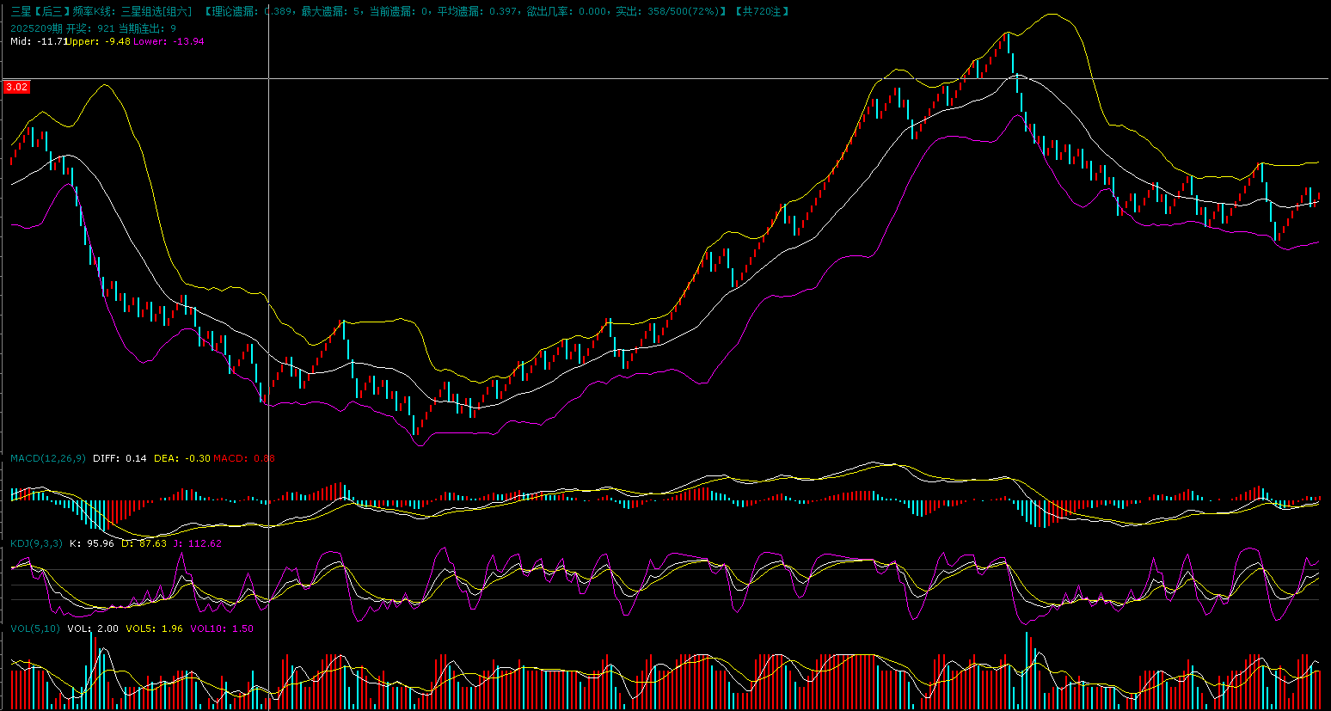Click the magenta J value label
The width and height of the screenshot is (1331, 711).
point(194,543)
